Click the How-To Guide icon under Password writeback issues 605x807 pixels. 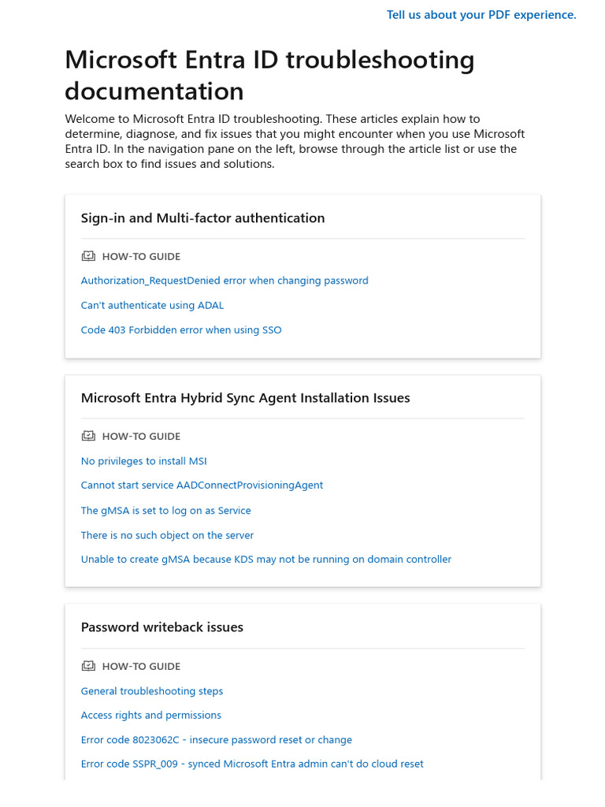87,666
